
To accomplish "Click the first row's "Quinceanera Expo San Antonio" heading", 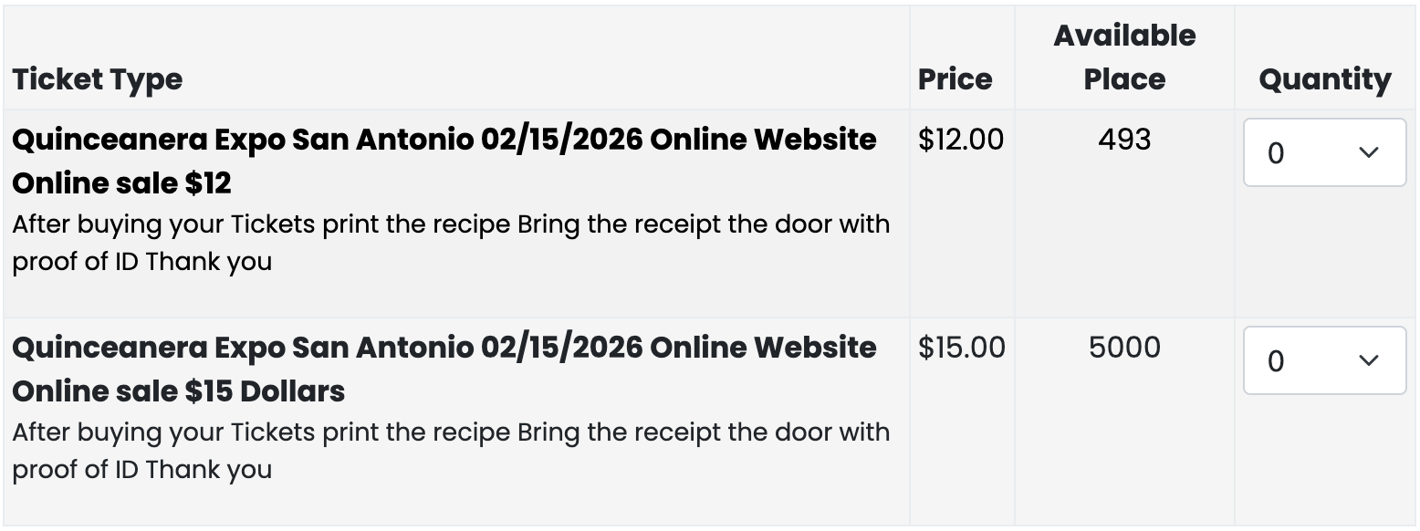I will pos(444,140).
